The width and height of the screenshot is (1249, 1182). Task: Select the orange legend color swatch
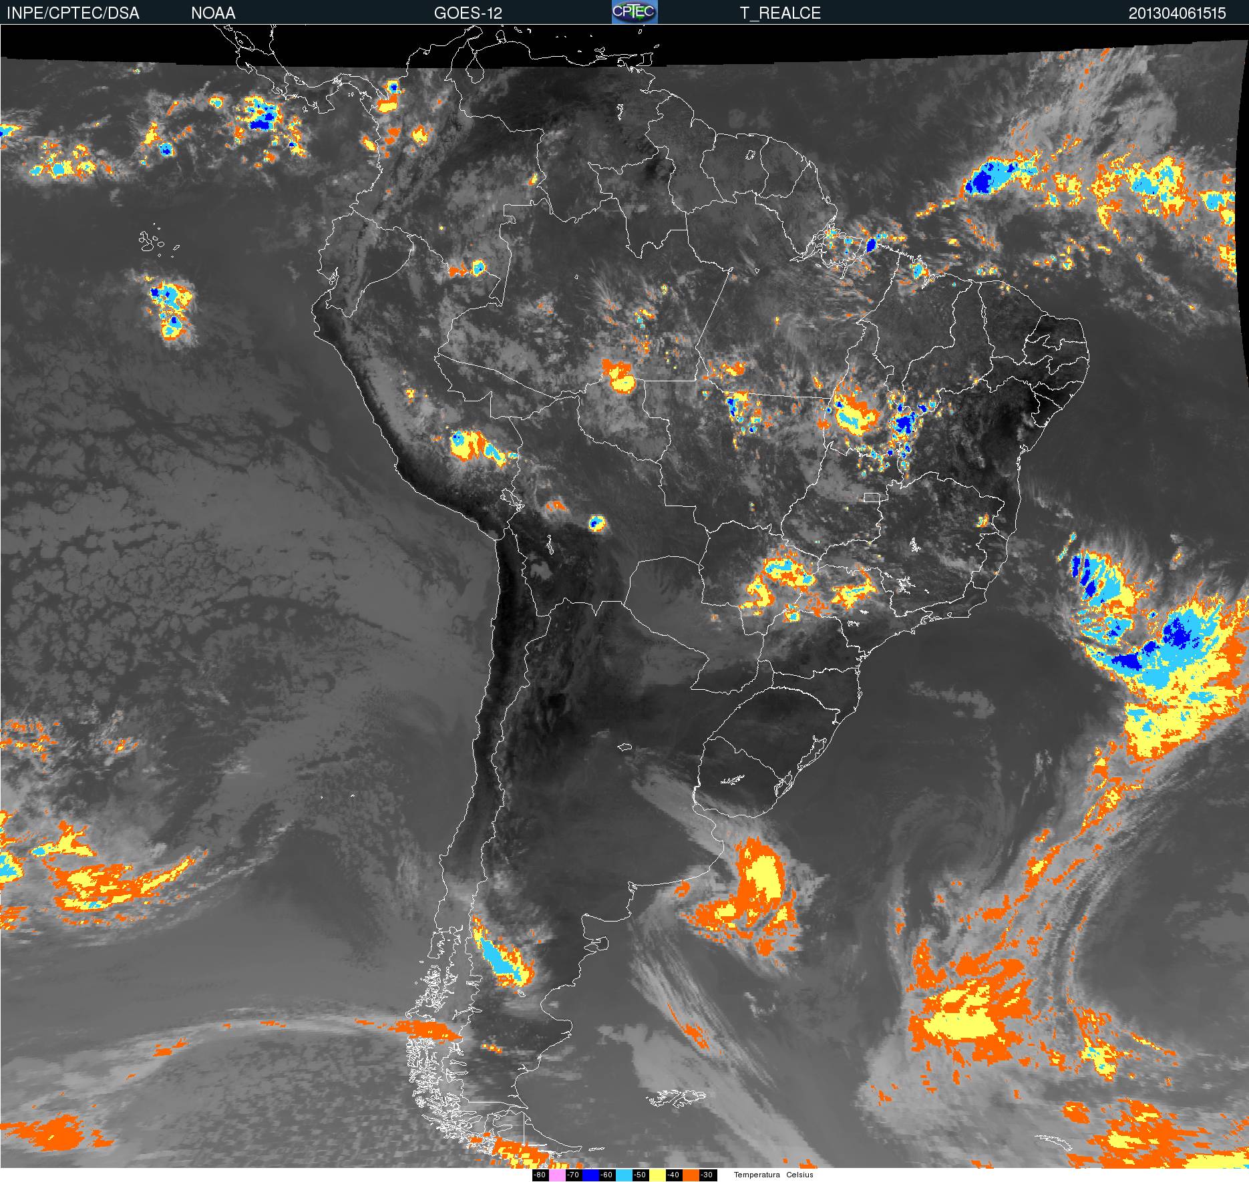[691, 1175]
